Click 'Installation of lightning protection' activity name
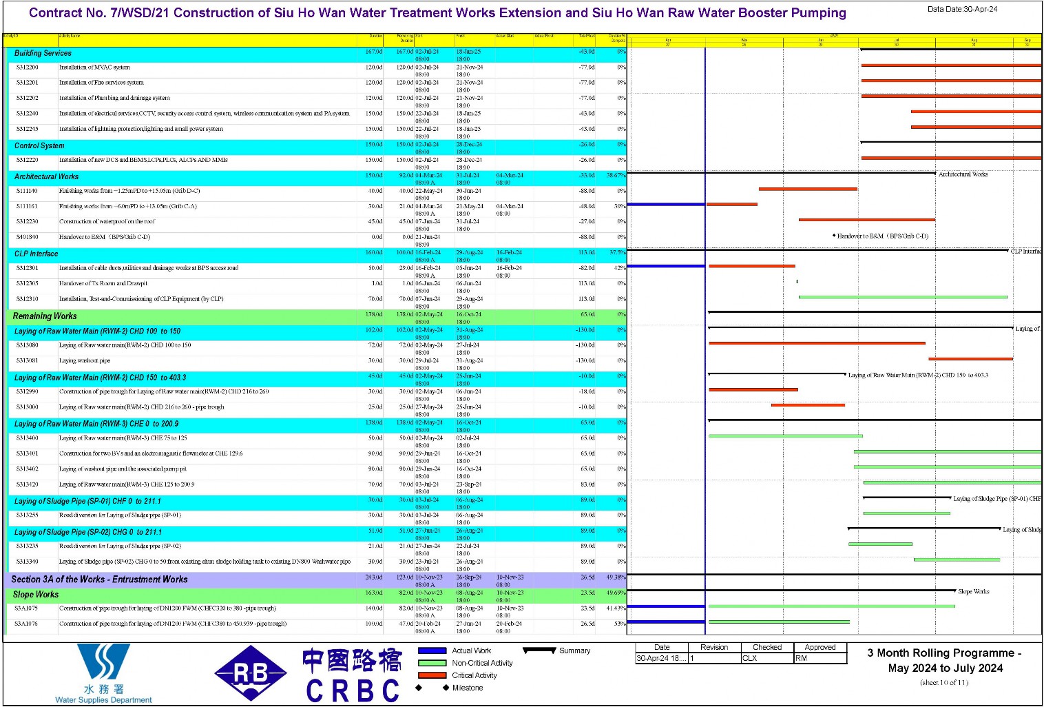The width and height of the screenshot is (1044, 707). (141, 129)
